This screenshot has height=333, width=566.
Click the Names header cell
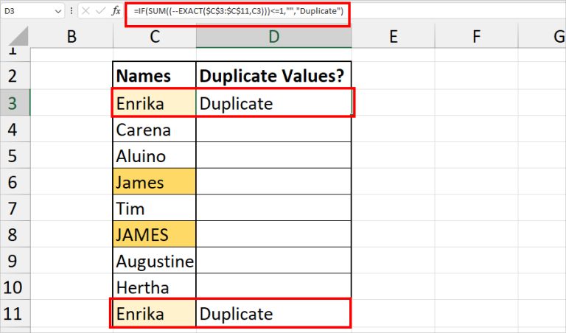point(155,77)
